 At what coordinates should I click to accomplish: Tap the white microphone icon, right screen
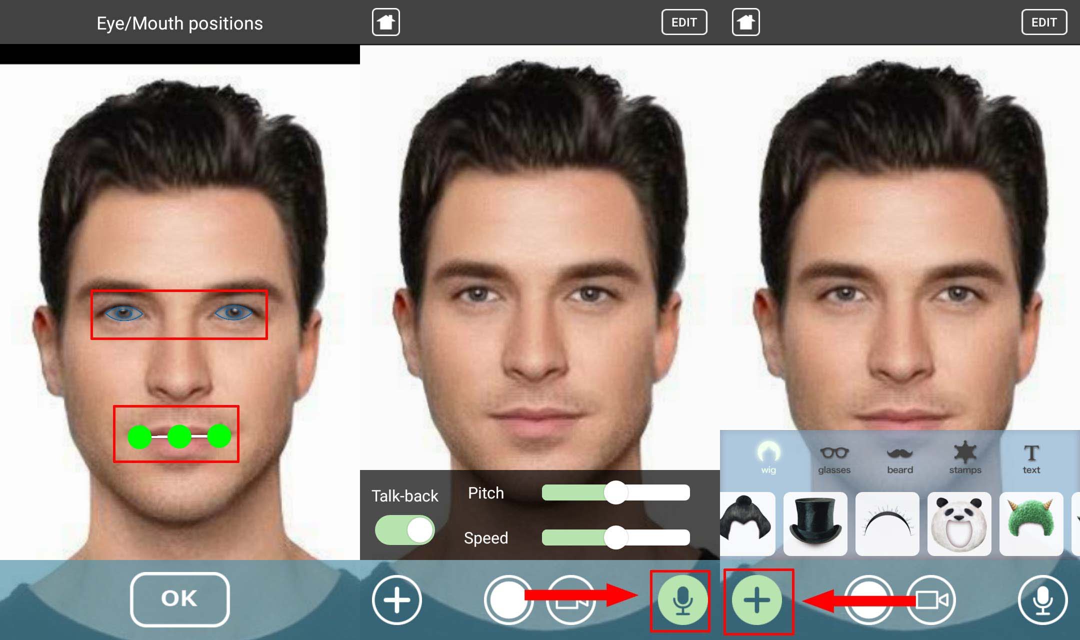point(1043,600)
